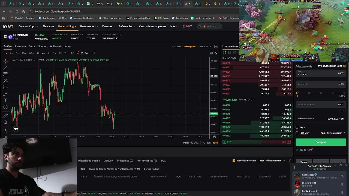Take a chart snapshot with camera icon
The image size is (349, 196).
212,53
